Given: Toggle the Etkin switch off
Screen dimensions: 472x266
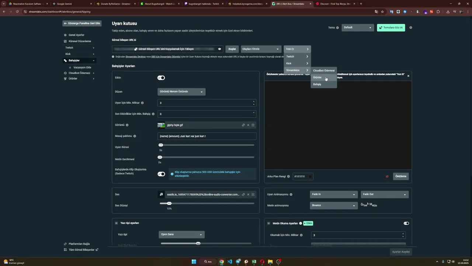Looking at the screenshot, I should [161, 78].
